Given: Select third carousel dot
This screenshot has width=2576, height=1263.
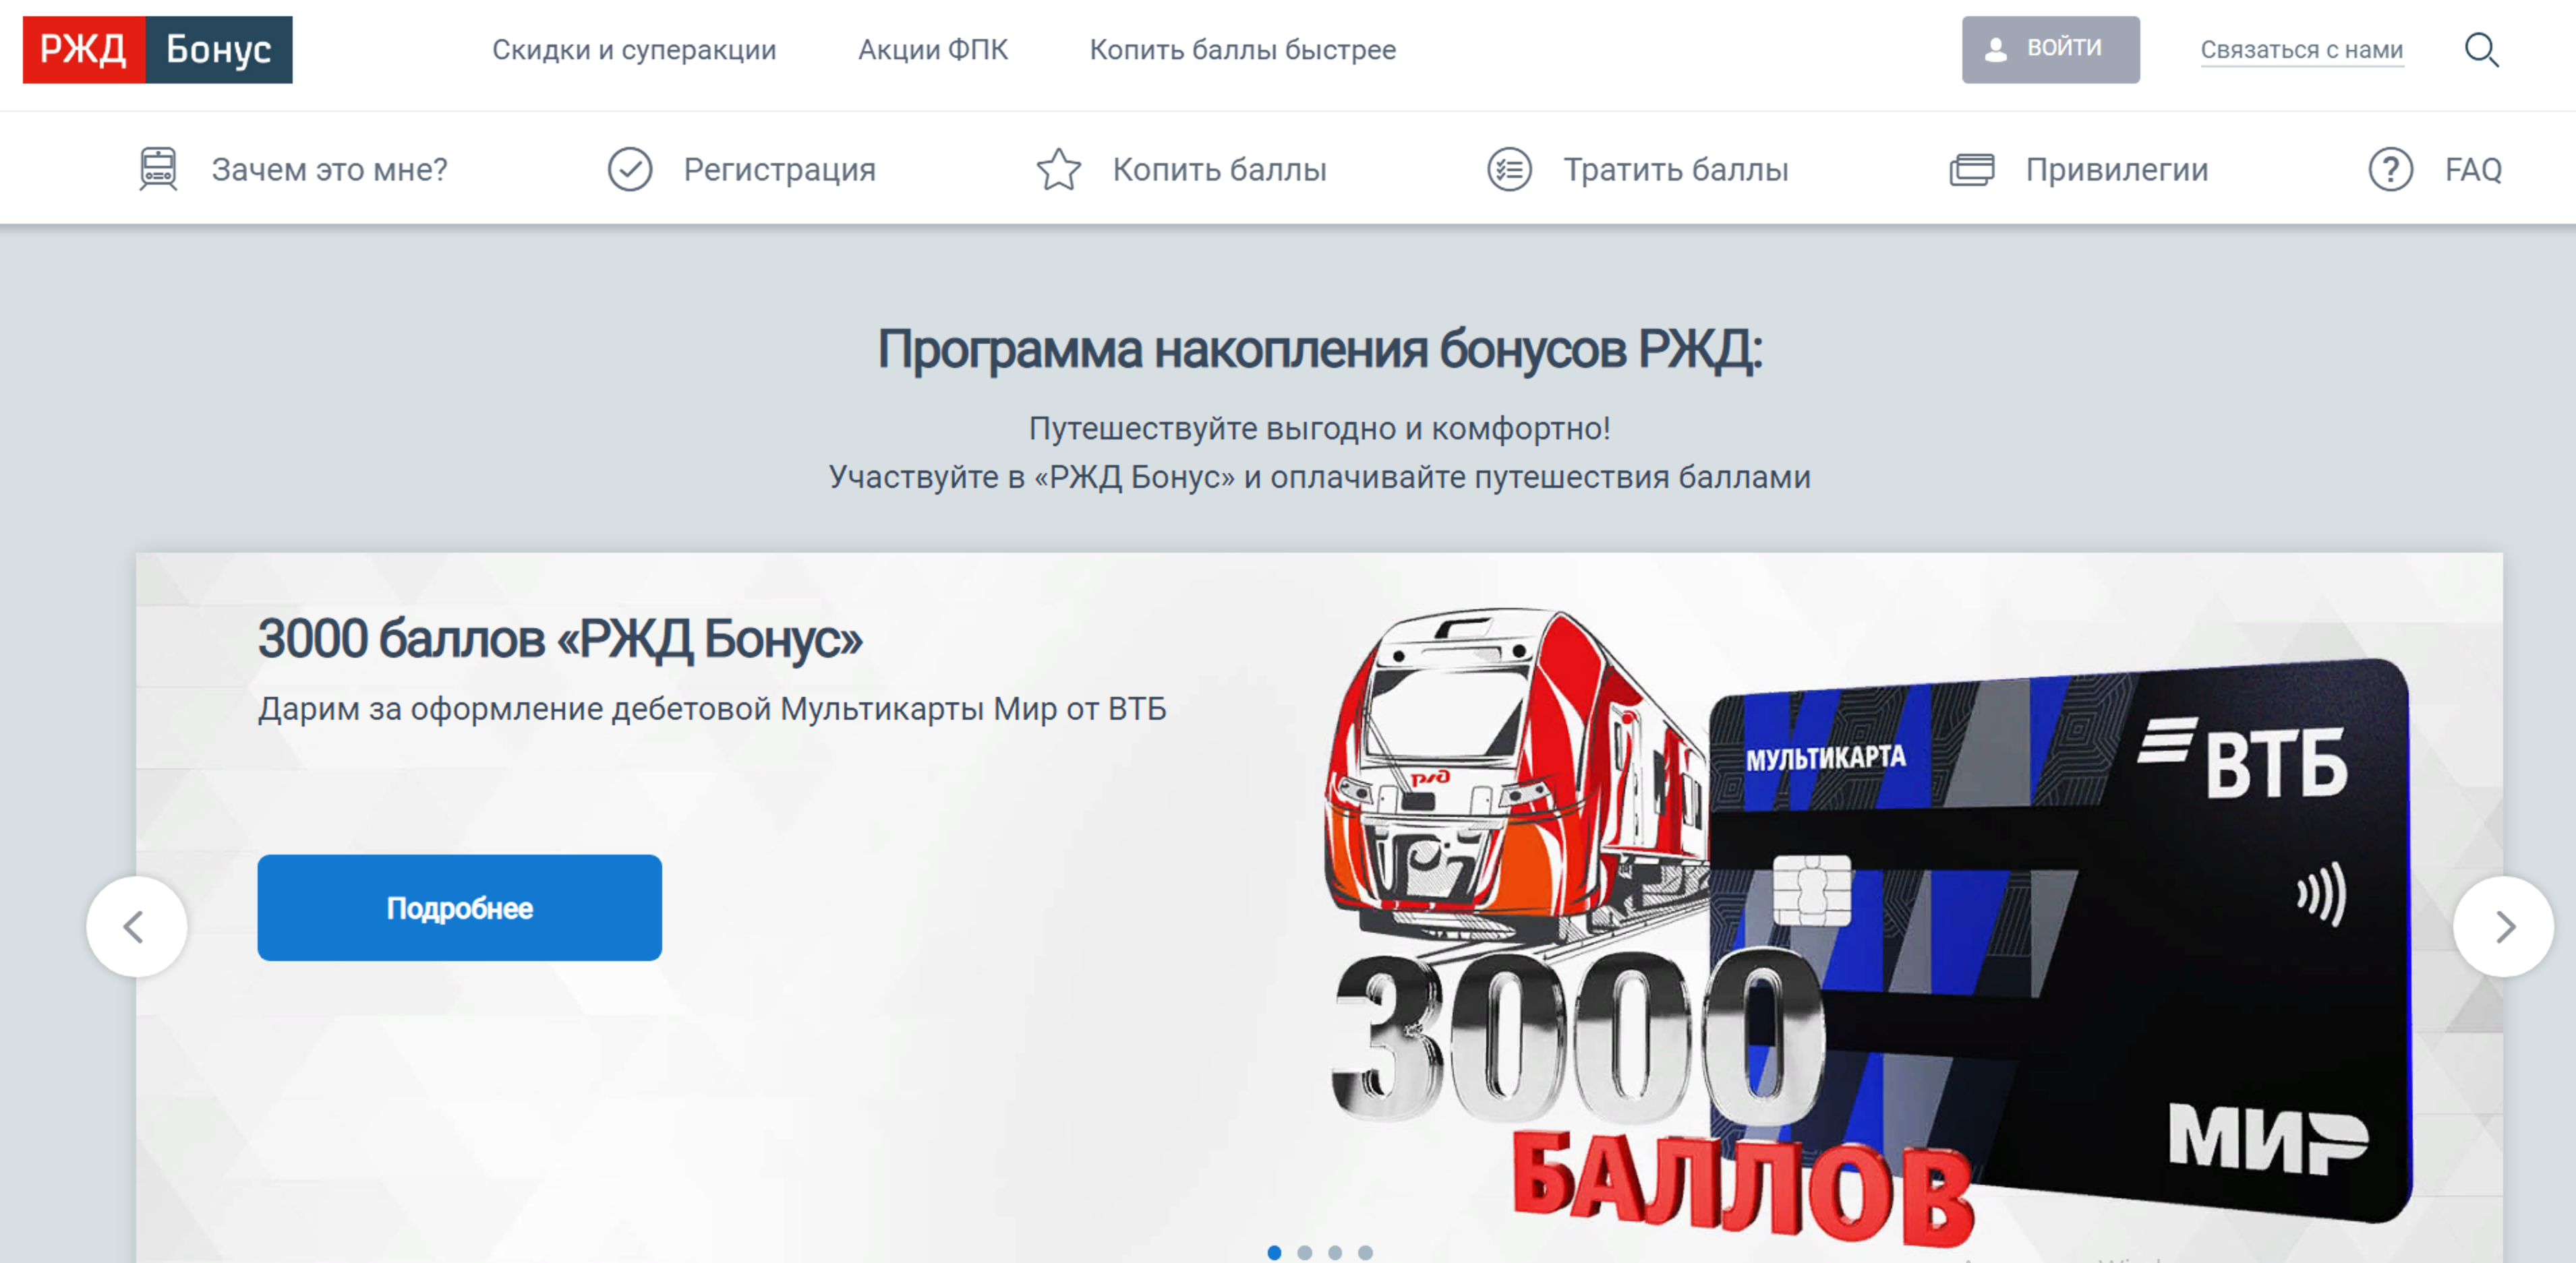Looking at the screenshot, I should tap(1334, 1252).
